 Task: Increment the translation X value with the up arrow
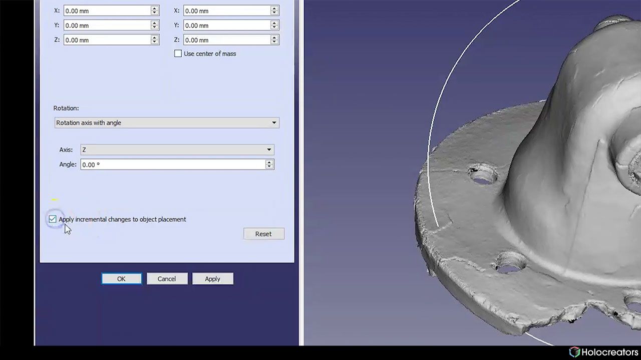pos(154,8)
